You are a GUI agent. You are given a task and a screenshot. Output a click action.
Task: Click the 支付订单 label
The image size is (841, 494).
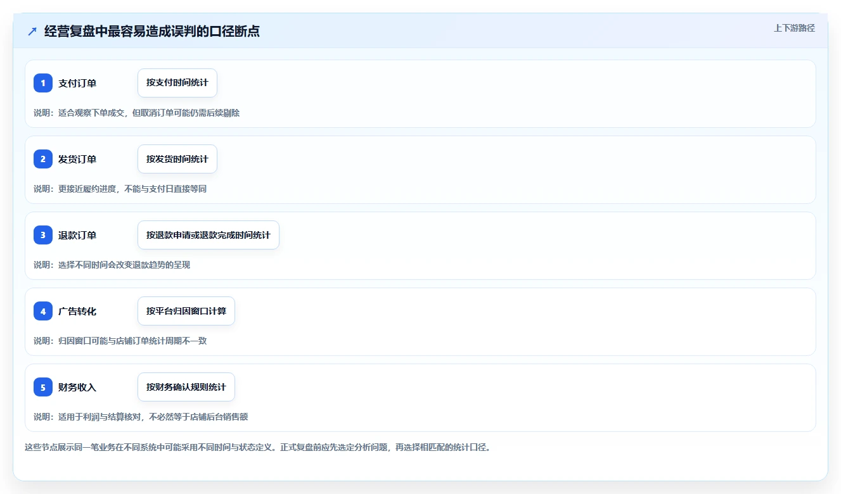[x=77, y=83]
